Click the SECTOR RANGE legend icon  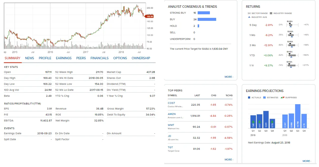[x=249, y=13]
